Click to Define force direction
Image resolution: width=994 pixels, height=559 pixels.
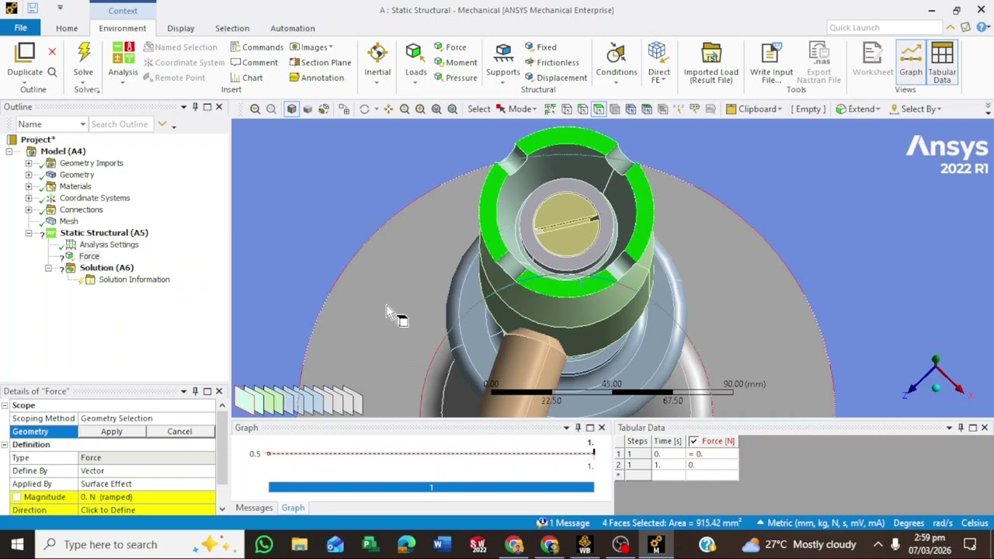tap(146, 510)
